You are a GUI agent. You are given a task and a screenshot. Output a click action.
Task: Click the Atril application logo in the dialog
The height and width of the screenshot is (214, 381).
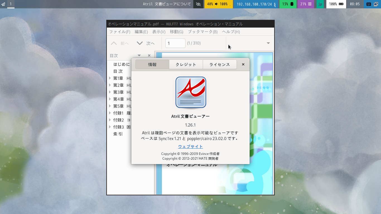[191, 92]
